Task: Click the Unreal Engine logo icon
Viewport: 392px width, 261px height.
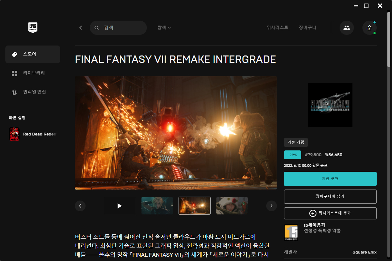Action: click(x=15, y=92)
